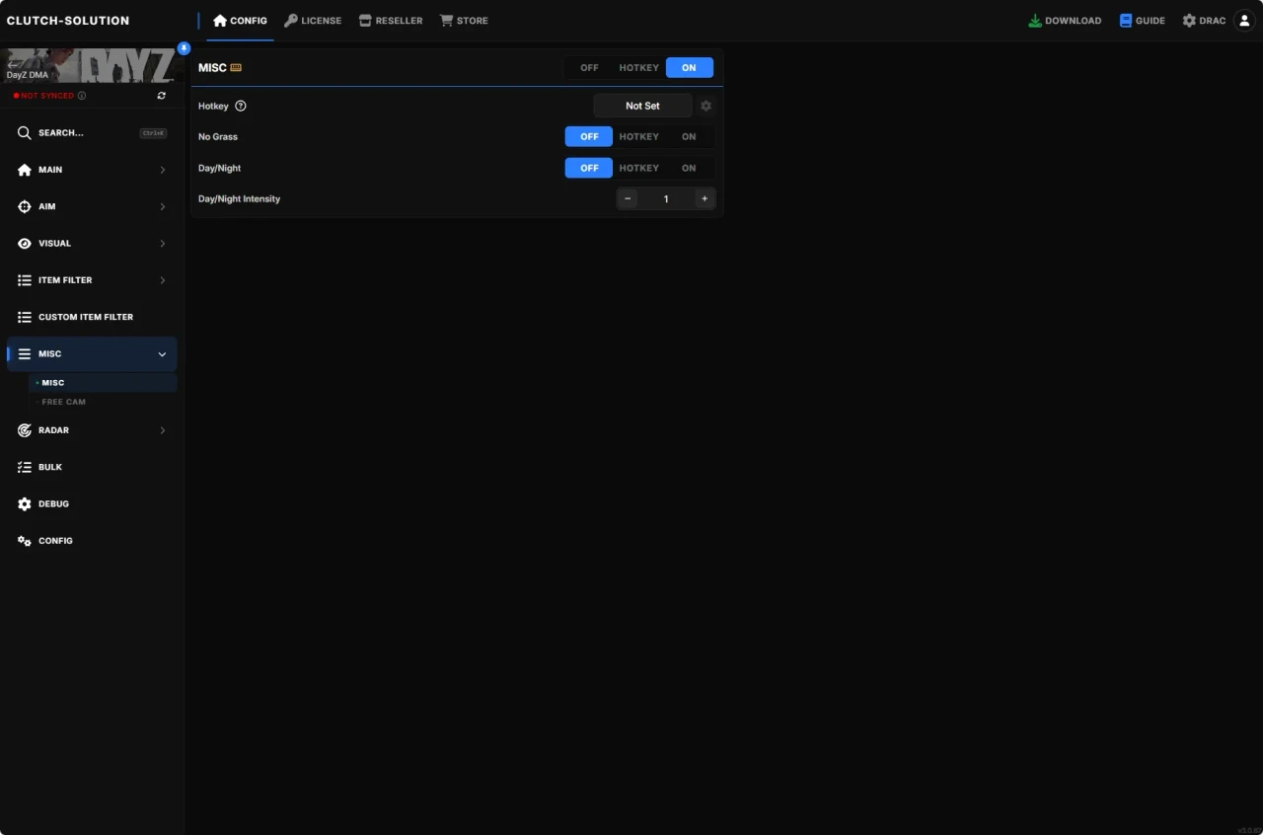Screen dimensions: 1263x835
Task: Click the keyboard icon beside MISC title
Action: tap(236, 68)
